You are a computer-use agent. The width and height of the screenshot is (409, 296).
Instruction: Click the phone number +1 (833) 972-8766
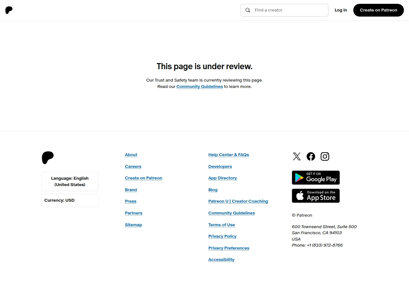tap(325, 245)
